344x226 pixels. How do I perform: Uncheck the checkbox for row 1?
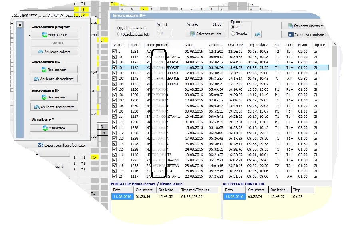coord(114,51)
